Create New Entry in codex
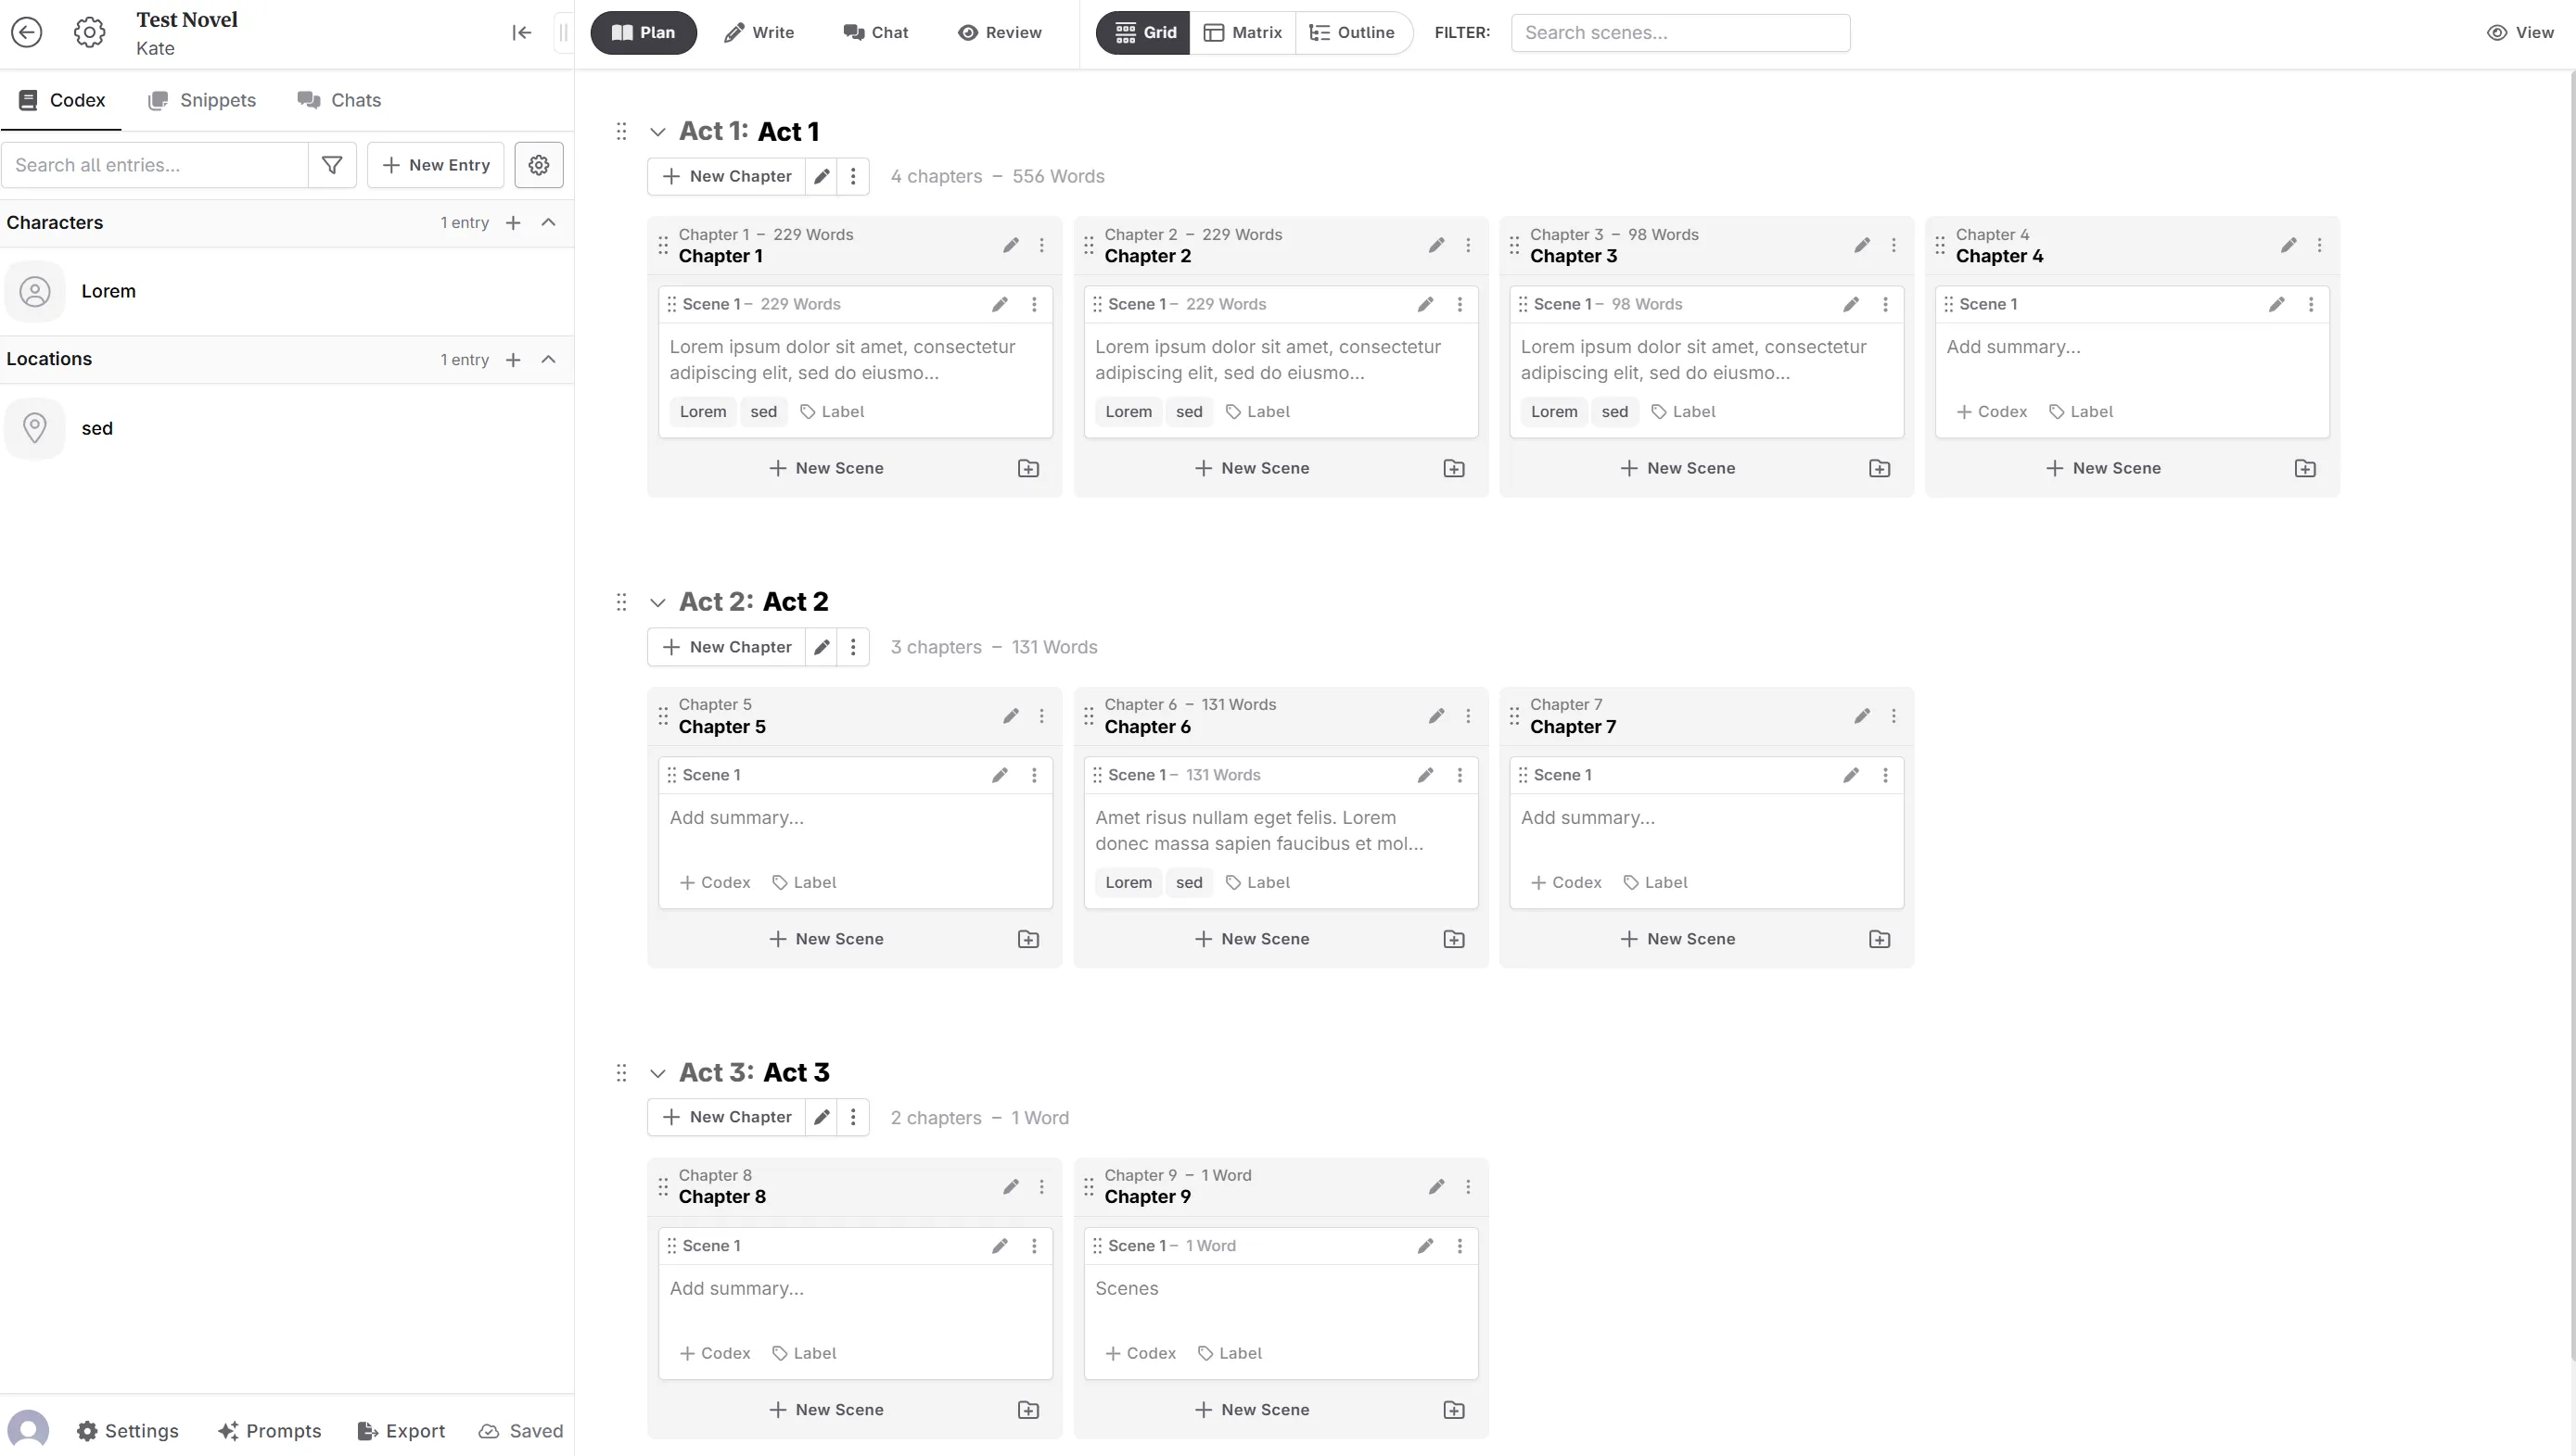Image resolution: width=2576 pixels, height=1456 pixels. tap(435, 165)
